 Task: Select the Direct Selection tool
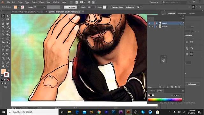point(8,16)
